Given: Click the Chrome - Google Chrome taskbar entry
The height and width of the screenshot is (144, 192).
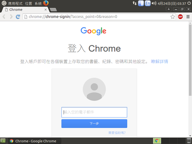Looking at the screenshot, I should [x=35, y=141].
